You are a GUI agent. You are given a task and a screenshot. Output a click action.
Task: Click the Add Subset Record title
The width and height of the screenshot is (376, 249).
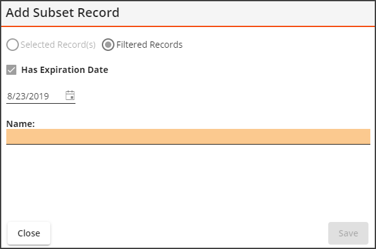pos(63,13)
